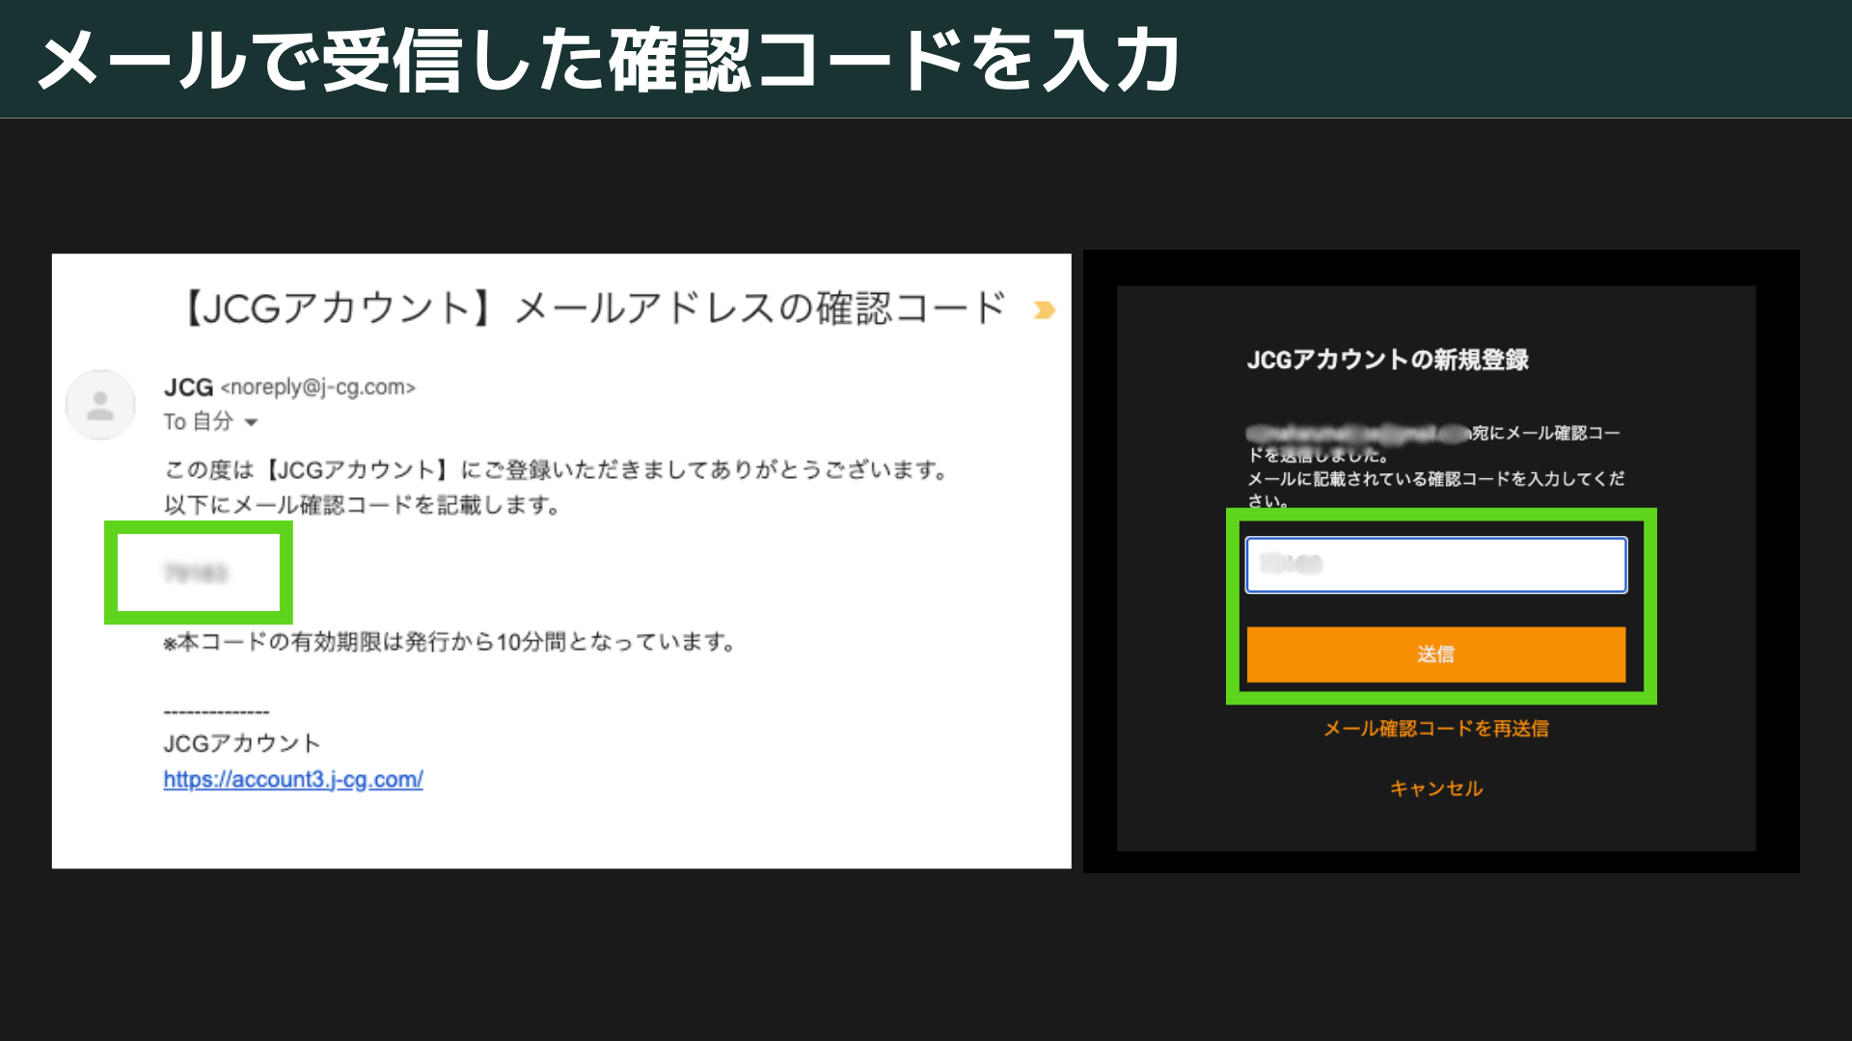Click the sender name JCG
Screen dimensions: 1852x1041
[x=188, y=387]
